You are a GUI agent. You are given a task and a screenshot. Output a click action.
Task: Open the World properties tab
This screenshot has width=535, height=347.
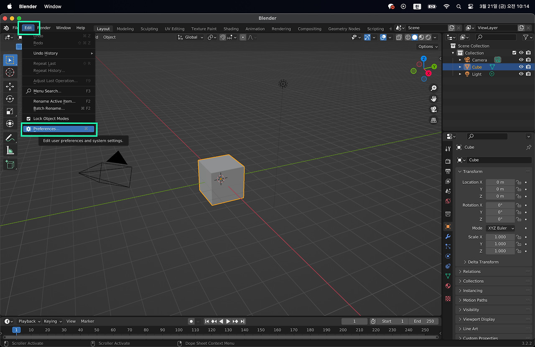point(448,201)
